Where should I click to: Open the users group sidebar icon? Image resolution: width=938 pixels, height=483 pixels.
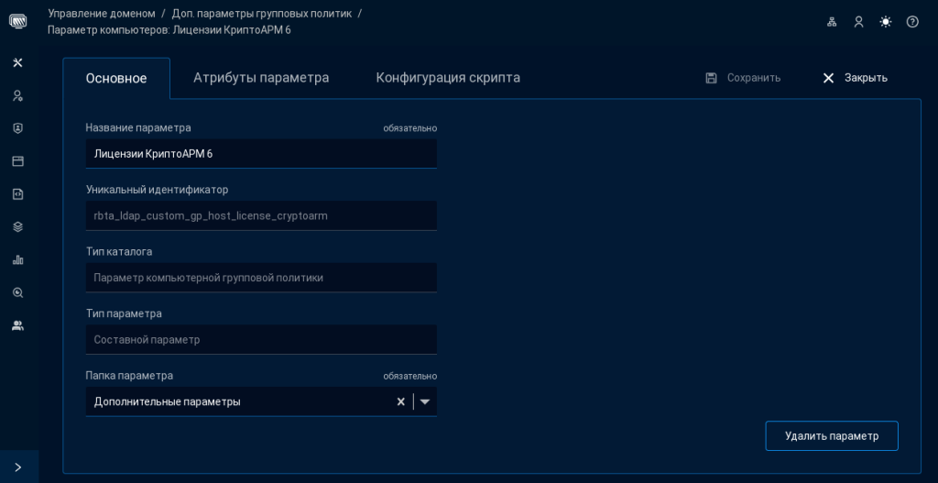click(x=17, y=325)
